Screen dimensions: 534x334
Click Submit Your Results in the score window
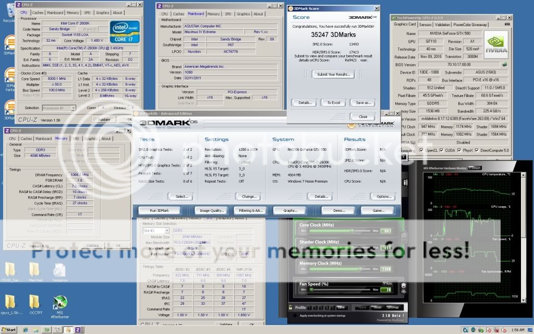click(x=332, y=74)
